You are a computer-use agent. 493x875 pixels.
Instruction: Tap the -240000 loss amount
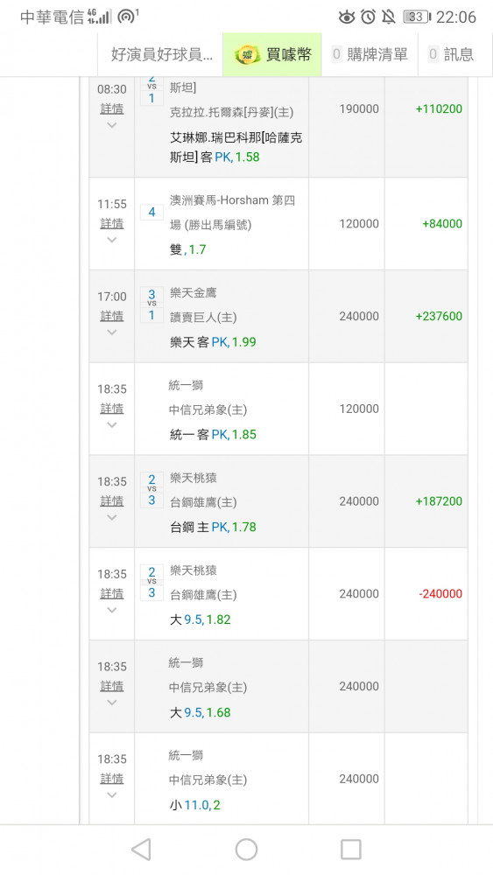coord(440,594)
